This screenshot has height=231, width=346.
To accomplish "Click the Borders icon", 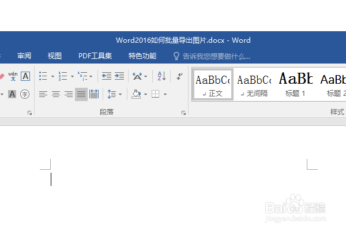I will [156, 94].
